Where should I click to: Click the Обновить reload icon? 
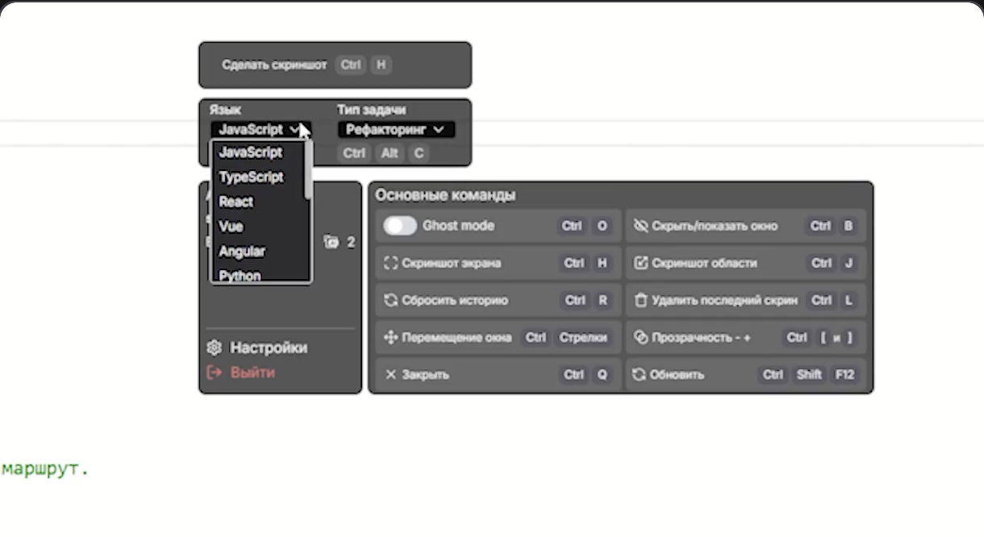click(x=640, y=375)
